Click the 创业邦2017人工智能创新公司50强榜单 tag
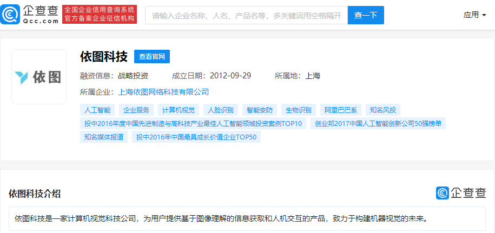 point(378,123)
